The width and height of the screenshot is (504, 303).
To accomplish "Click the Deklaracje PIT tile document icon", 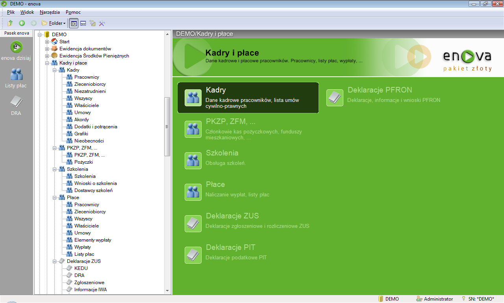I will (x=193, y=255).
